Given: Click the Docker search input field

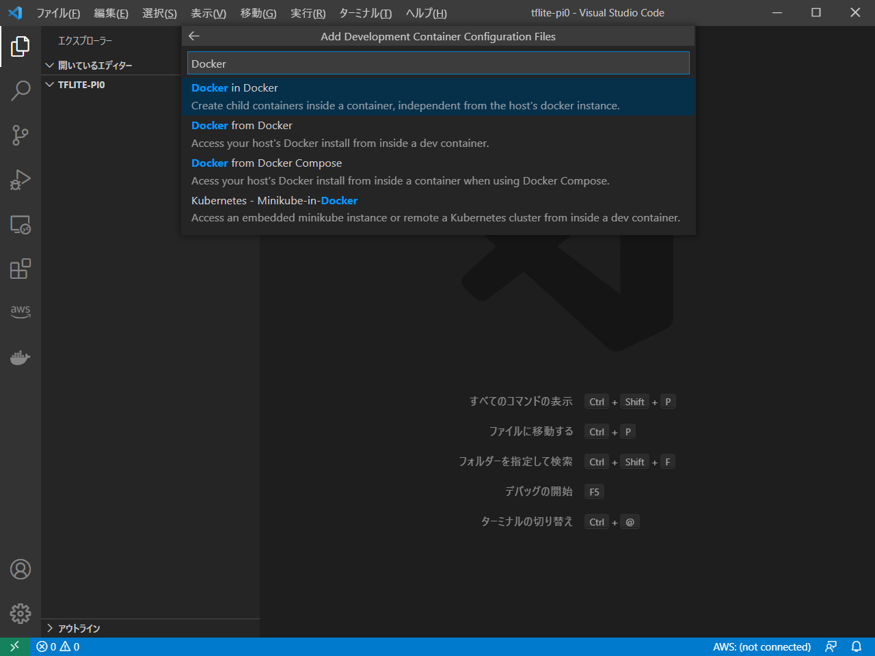Looking at the screenshot, I should pos(437,64).
